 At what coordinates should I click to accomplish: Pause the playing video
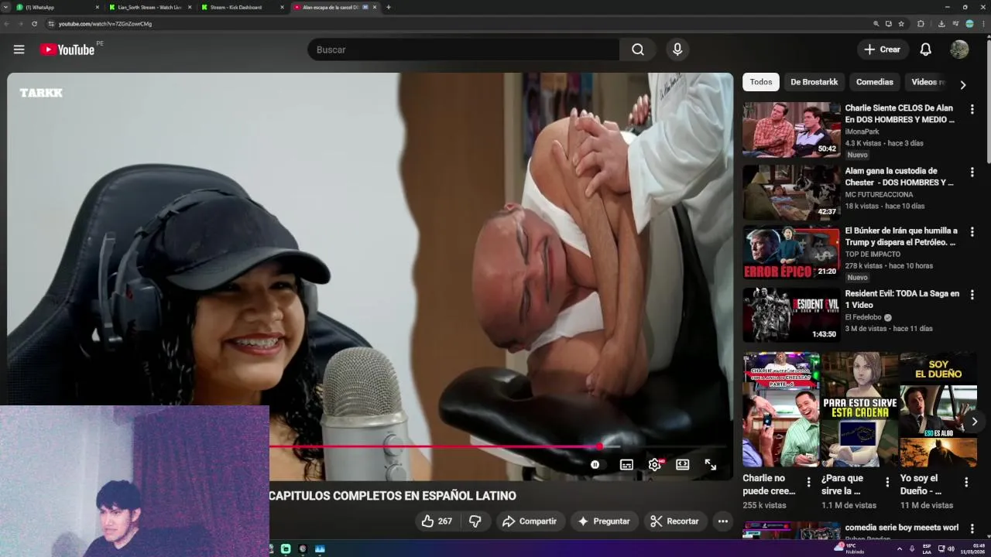[x=595, y=465]
